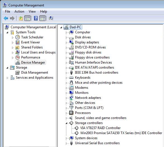Select the Floppy drive controllers label
The image size is (164, 147).
(x=92, y=57)
